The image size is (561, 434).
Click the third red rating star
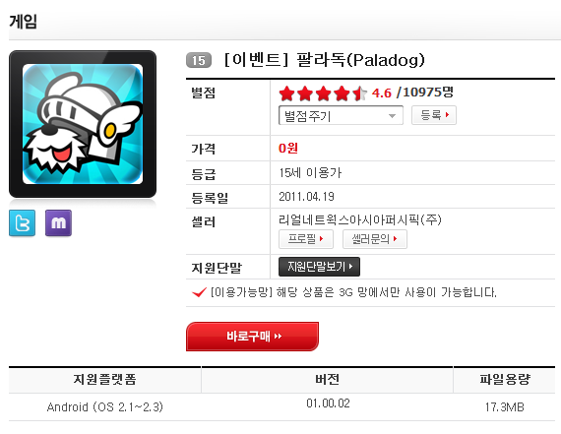point(323,93)
